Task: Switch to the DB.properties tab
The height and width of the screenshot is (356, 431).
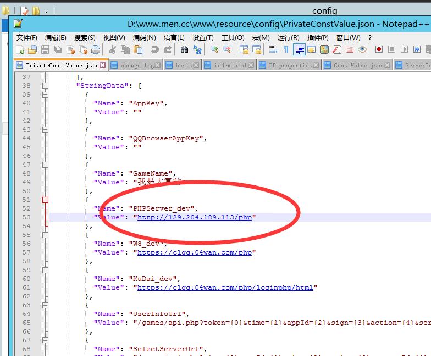Action: click(x=289, y=65)
